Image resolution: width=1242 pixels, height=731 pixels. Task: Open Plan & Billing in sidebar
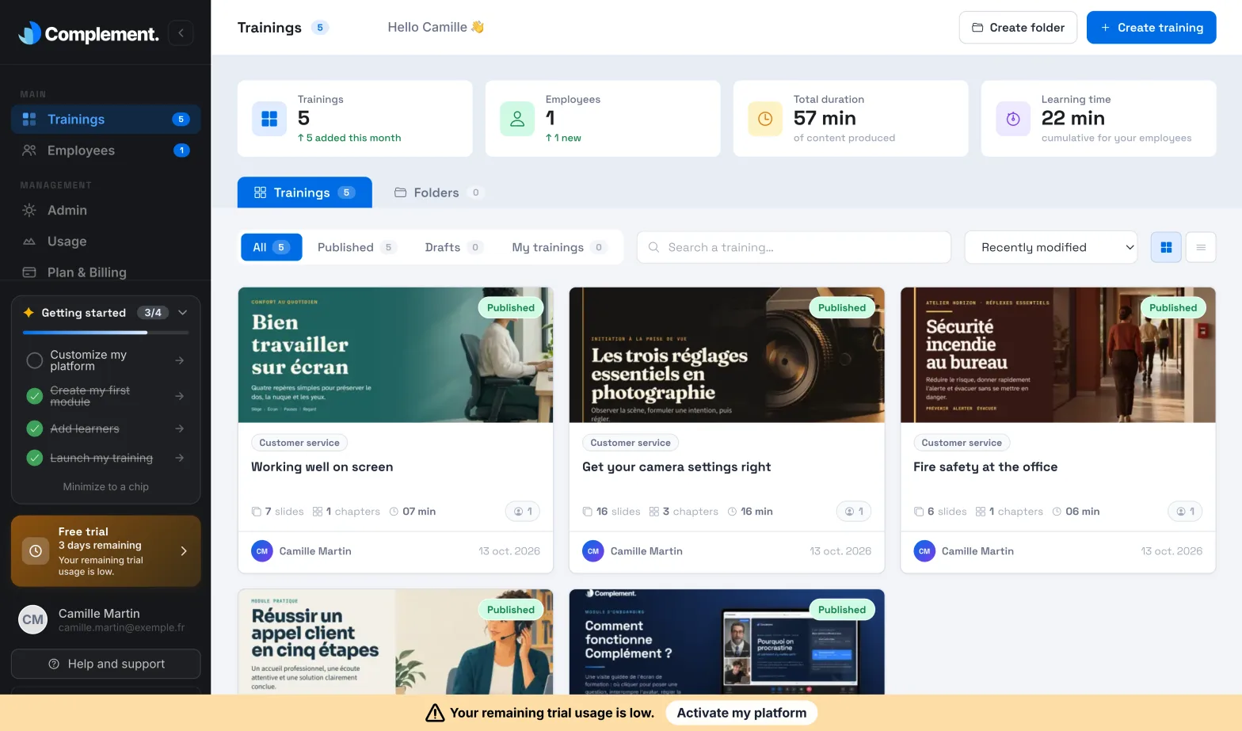point(105,272)
